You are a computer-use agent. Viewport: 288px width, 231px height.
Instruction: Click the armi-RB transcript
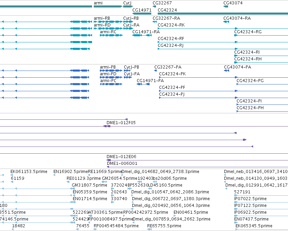108,22
